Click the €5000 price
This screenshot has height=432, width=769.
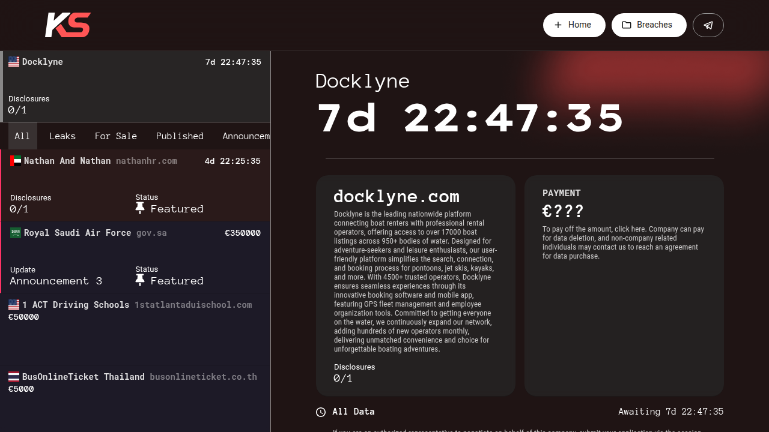pos(21,389)
